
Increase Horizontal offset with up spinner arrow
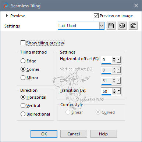[x=114, y=58]
